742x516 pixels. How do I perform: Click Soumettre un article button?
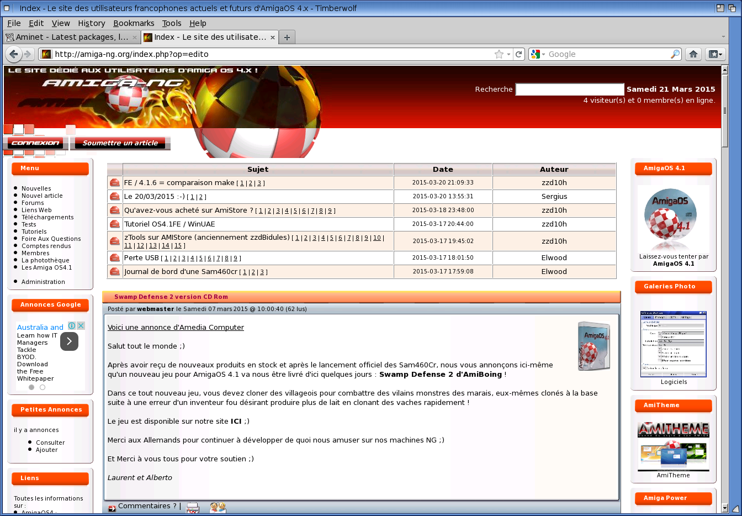pyautogui.click(x=120, y=143)
